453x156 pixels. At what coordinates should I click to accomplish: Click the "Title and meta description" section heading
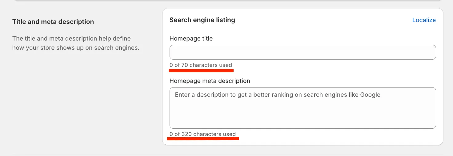pyautogui.click(x=53, y=22)
